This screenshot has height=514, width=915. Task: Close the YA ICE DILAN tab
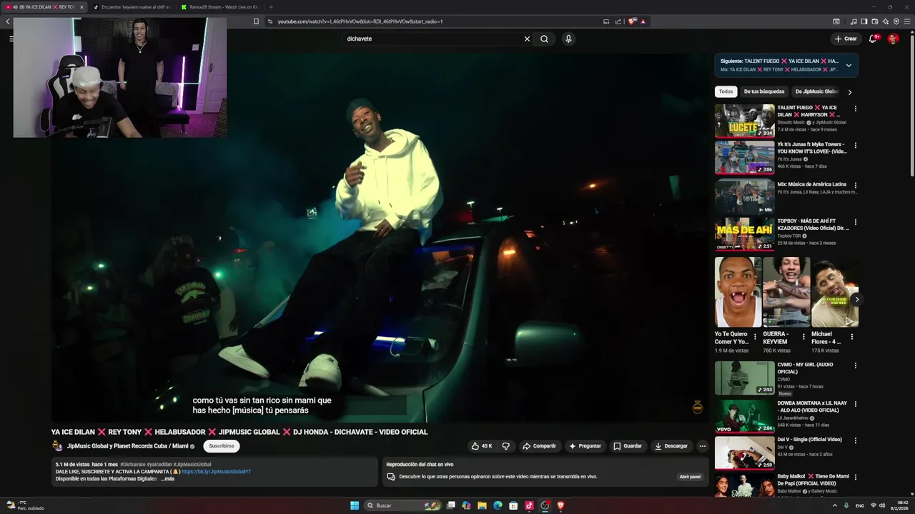click(81, 6)
